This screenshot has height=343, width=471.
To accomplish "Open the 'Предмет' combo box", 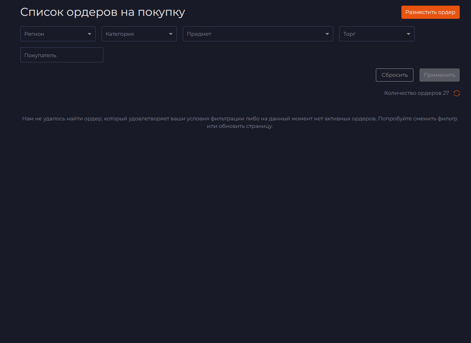I will 258,34.
